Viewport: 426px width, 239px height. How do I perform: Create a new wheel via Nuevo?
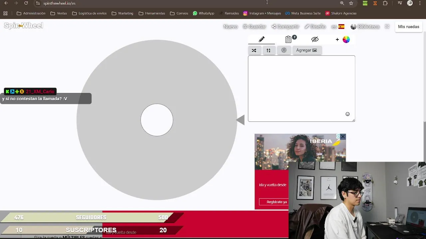(230, 27)
